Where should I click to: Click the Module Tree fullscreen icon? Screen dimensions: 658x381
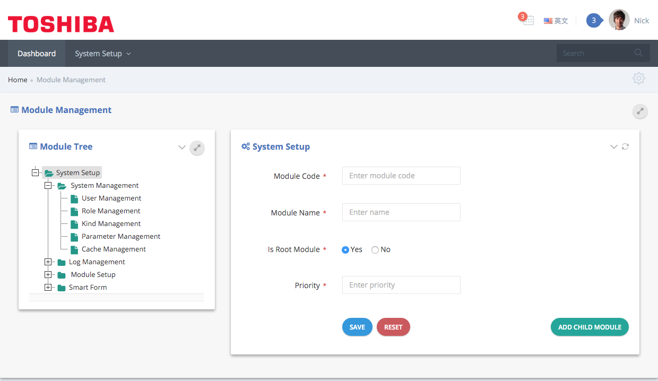click(x=197, y=148)
